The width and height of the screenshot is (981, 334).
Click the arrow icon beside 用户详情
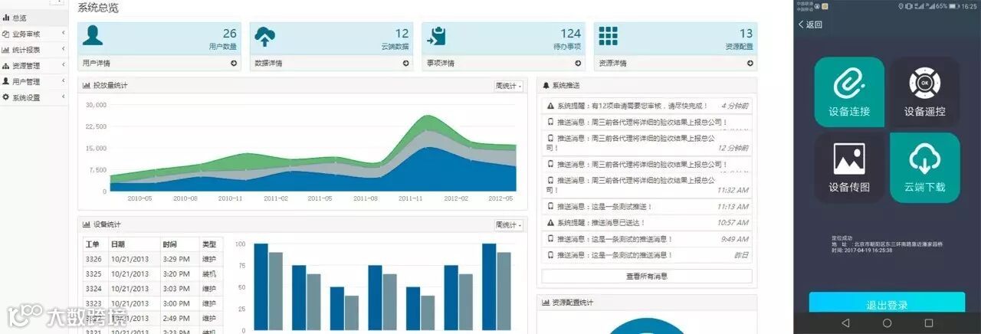234,64
